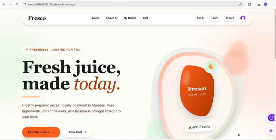The width and height of the screenshot is (276, 140).
Task: Click the sparkle star floating button
Action: (x=239, y=135)
